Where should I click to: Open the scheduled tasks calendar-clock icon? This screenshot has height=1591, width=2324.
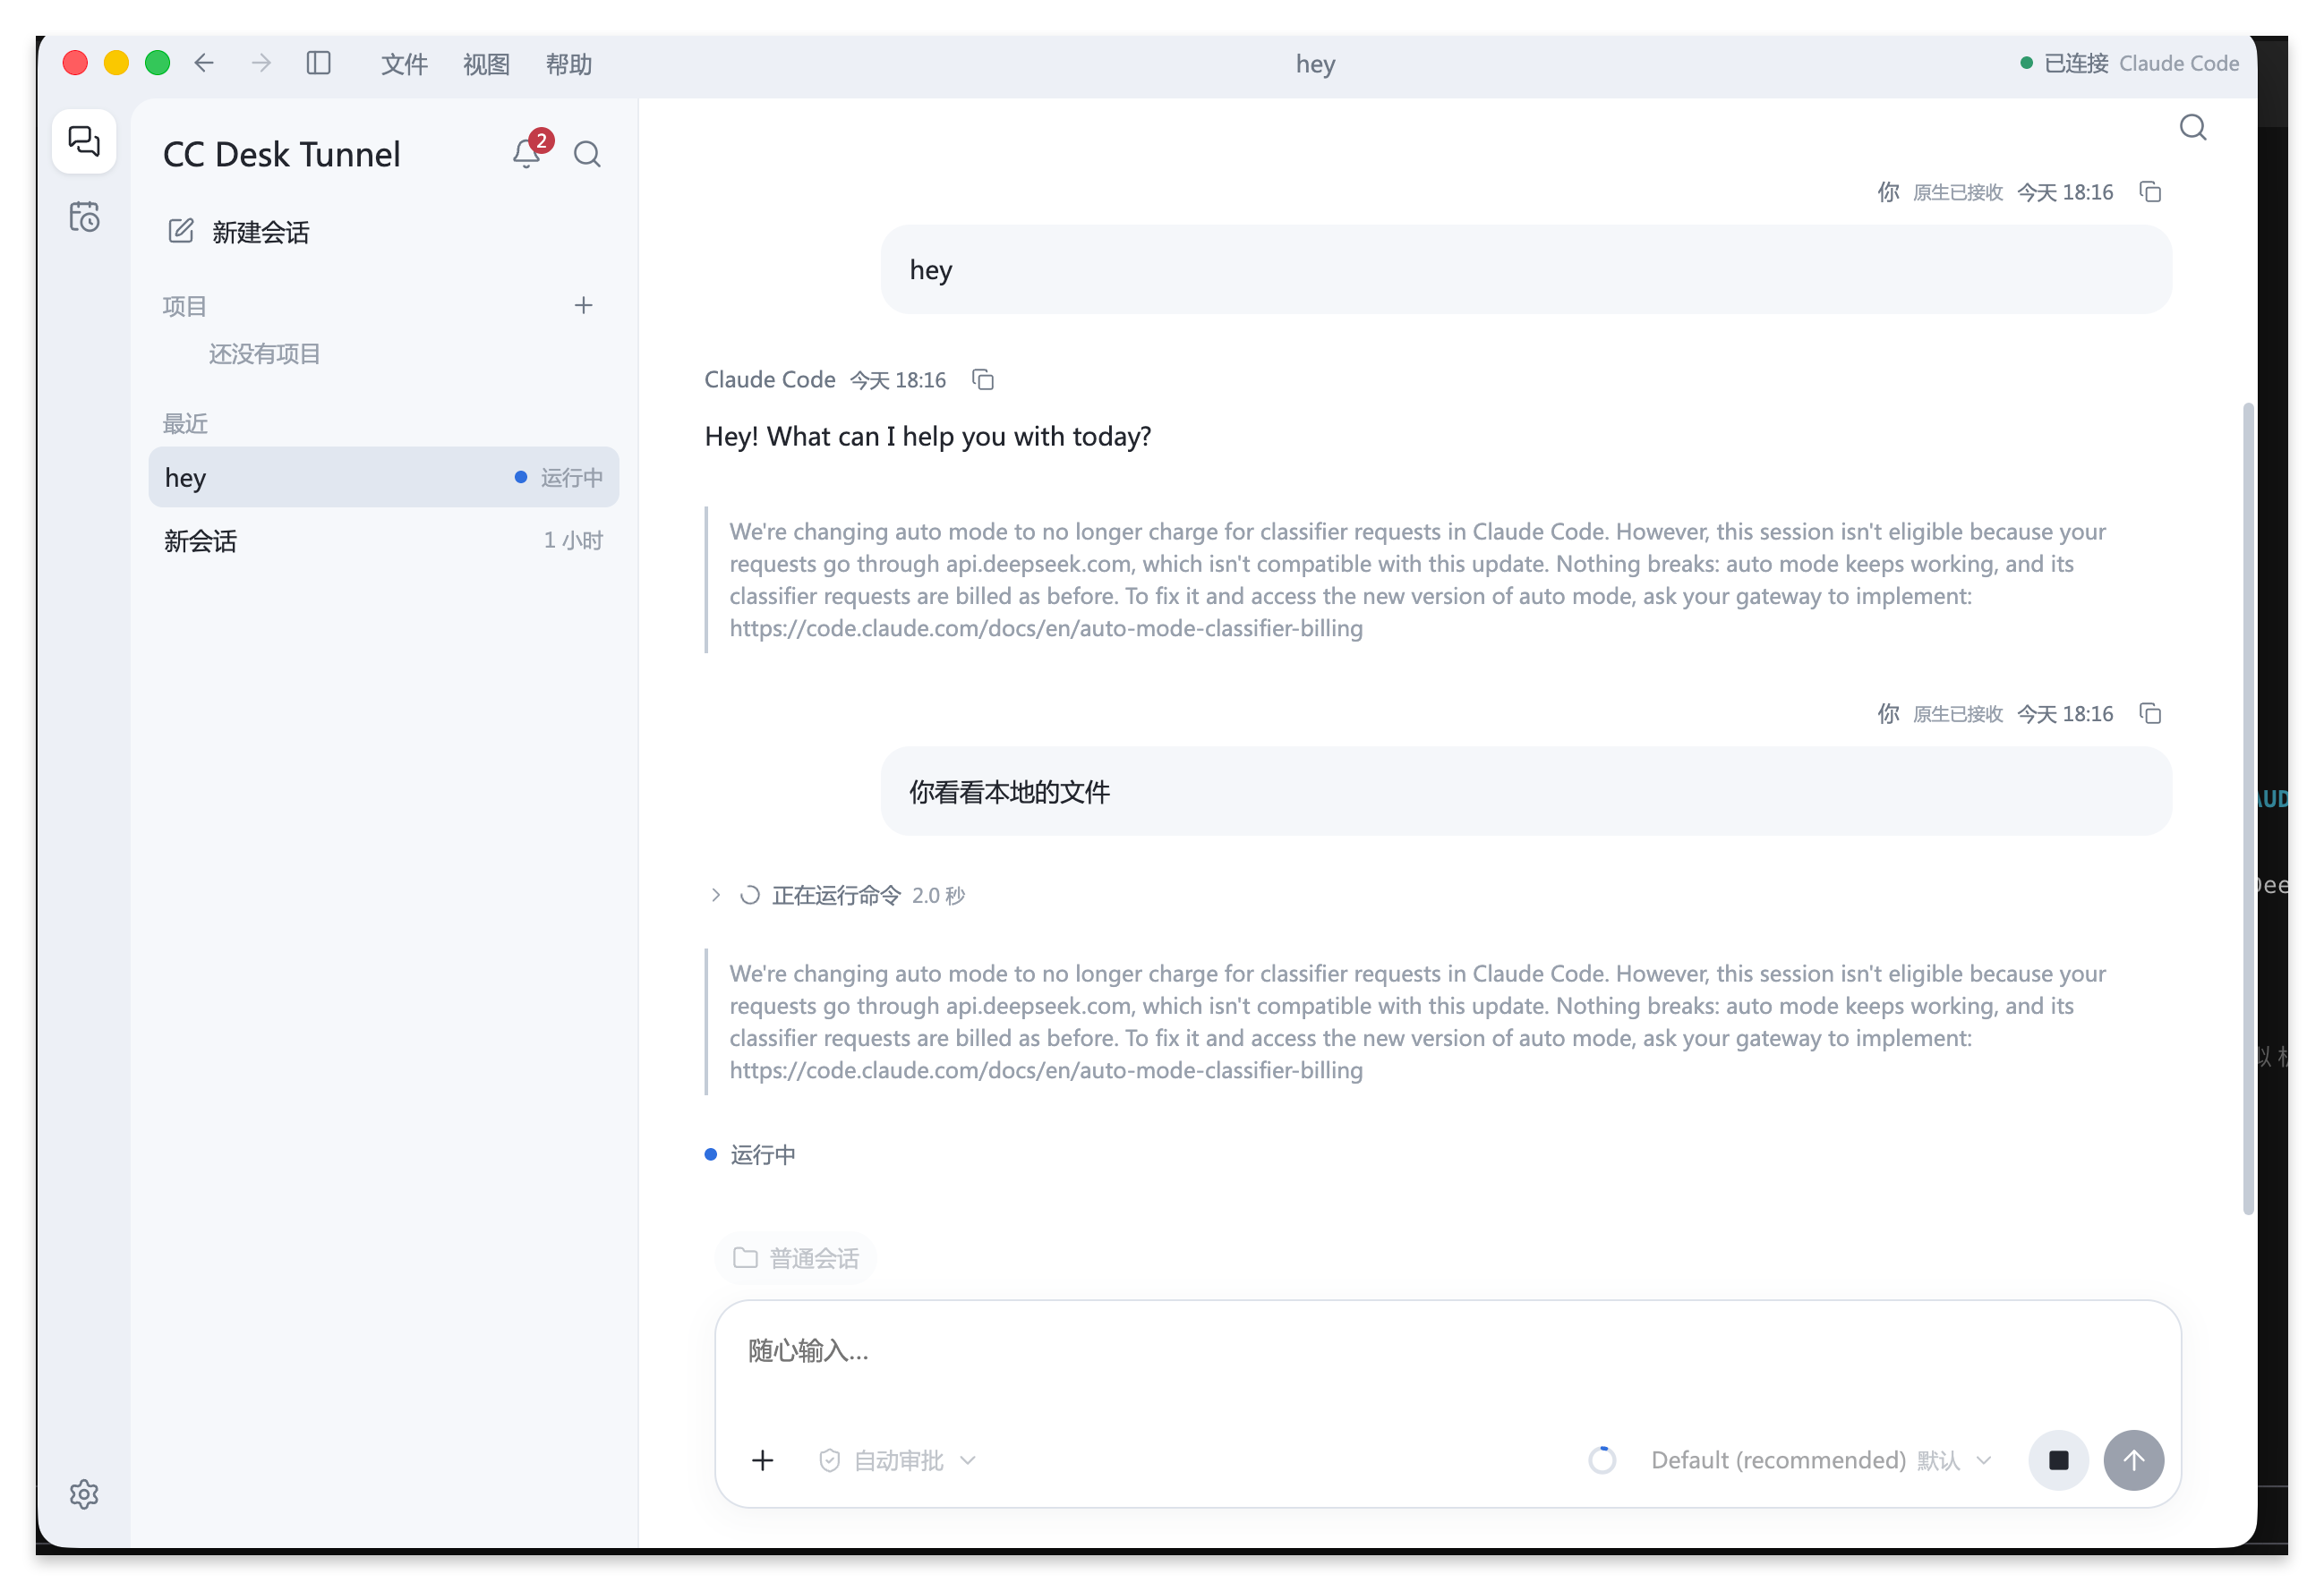click(84, 216)
